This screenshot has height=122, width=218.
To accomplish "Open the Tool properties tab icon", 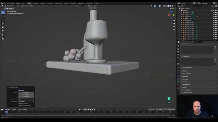I will point(178,45).
